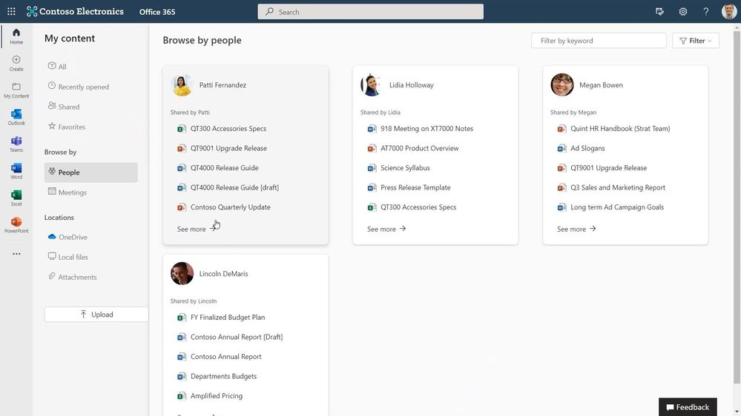This screenshot has height=416, width=741.
Task: Open the OneDrive location
Action: click(x=67, y=237)
